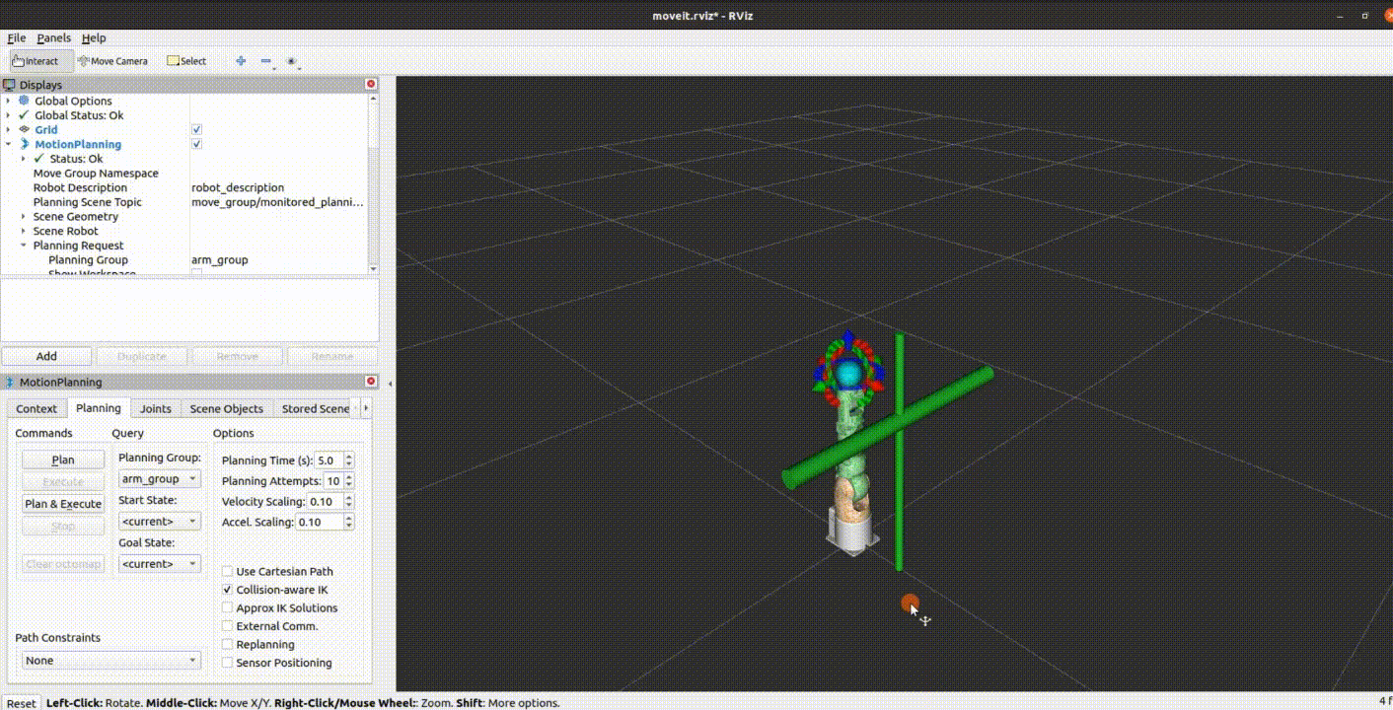
Task: Open the Planning Group dropdown in Query
Action: 160,478
